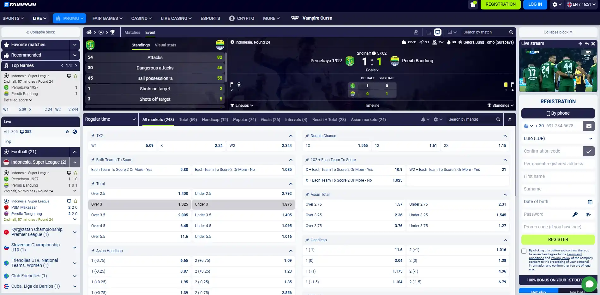Toggle stream for Top Games Indonesia match
The height and width of the screenshot is (295, 600).
(69, 76)
